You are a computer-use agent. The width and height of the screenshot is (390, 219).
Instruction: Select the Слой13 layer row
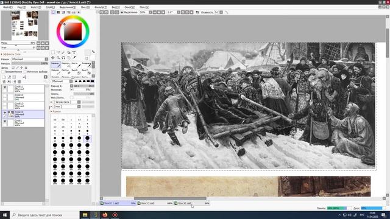[x=23, y=105]
